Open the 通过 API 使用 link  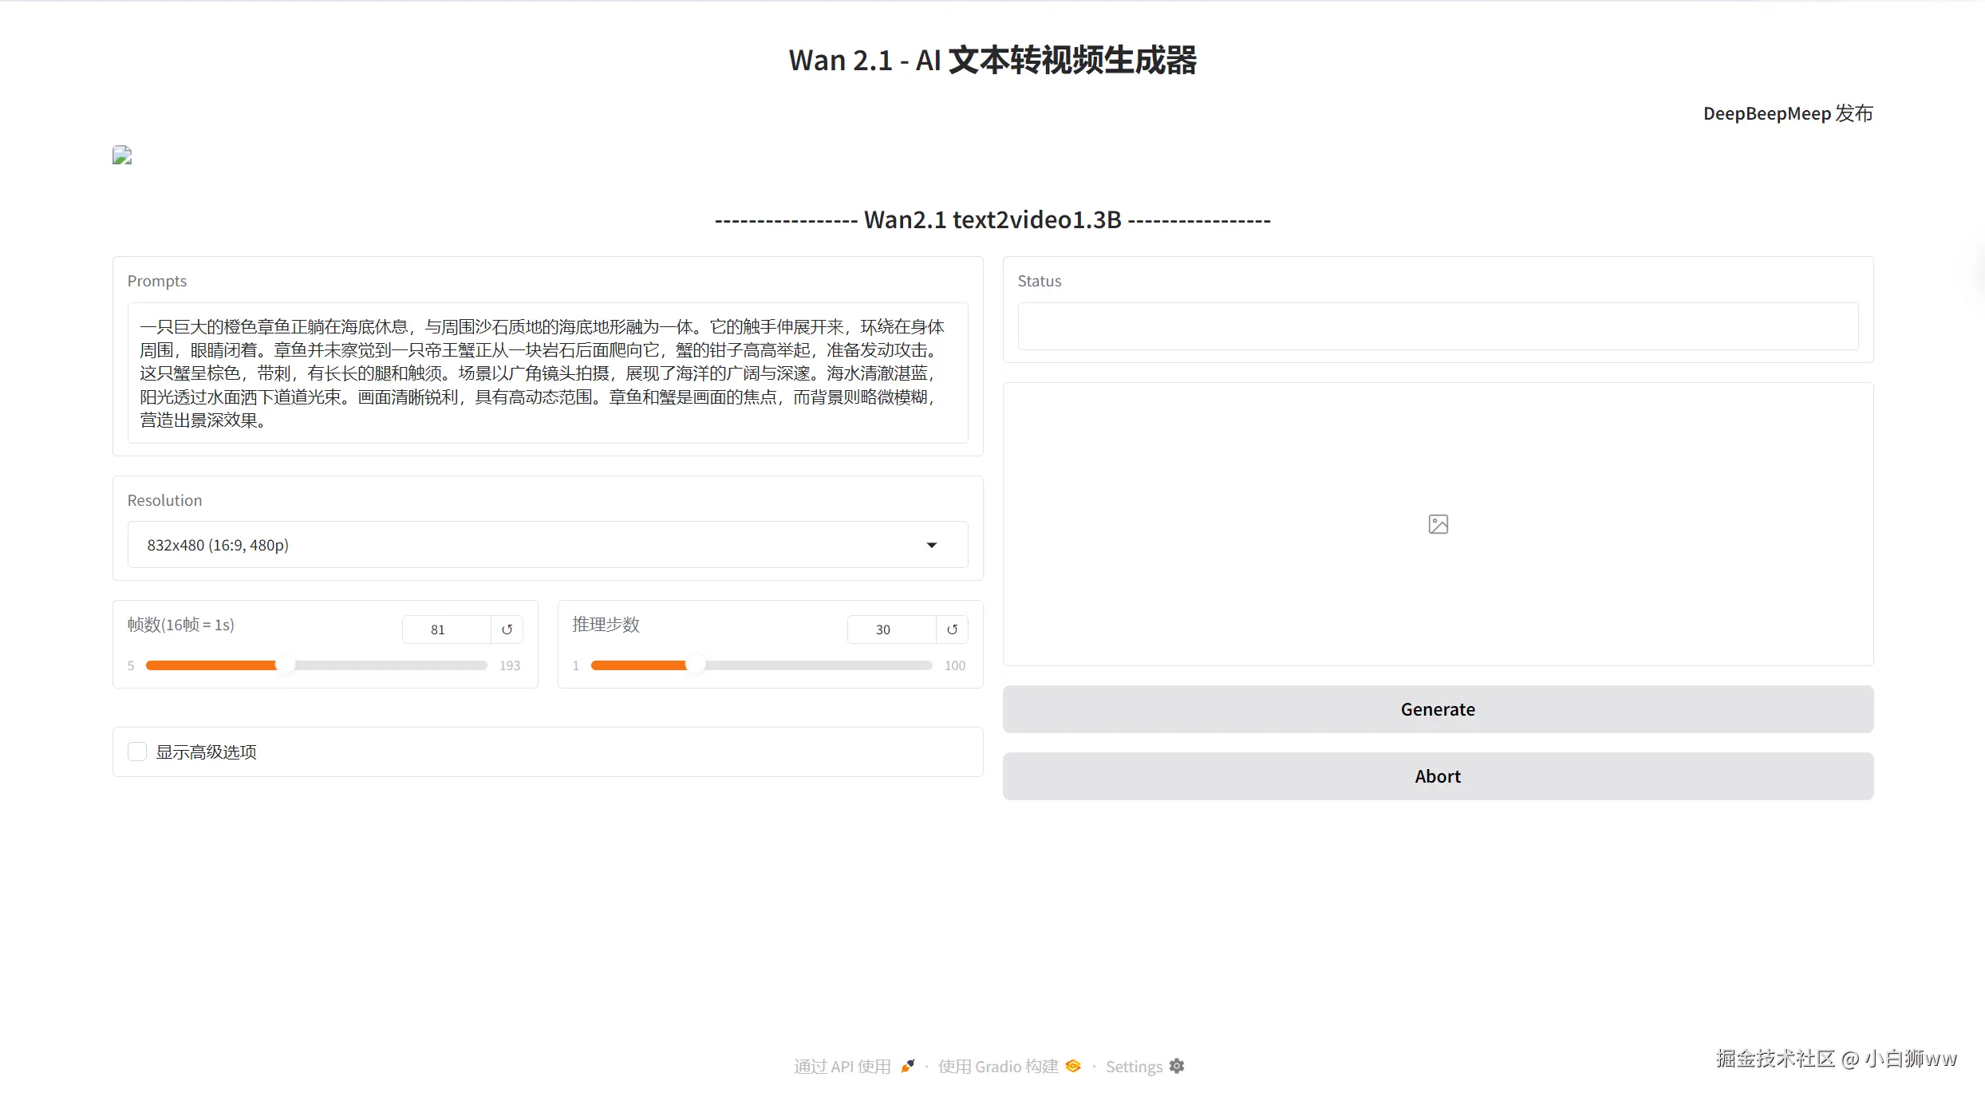[842, 1067]
